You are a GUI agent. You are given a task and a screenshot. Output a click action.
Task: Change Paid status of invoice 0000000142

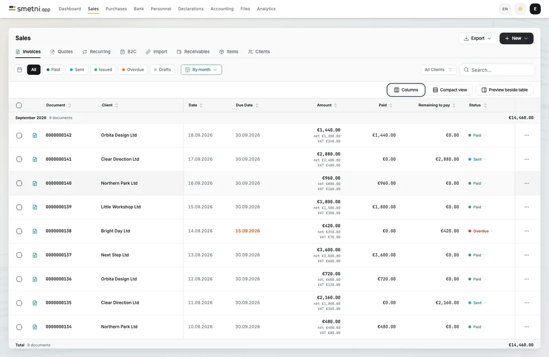point(477,135)
